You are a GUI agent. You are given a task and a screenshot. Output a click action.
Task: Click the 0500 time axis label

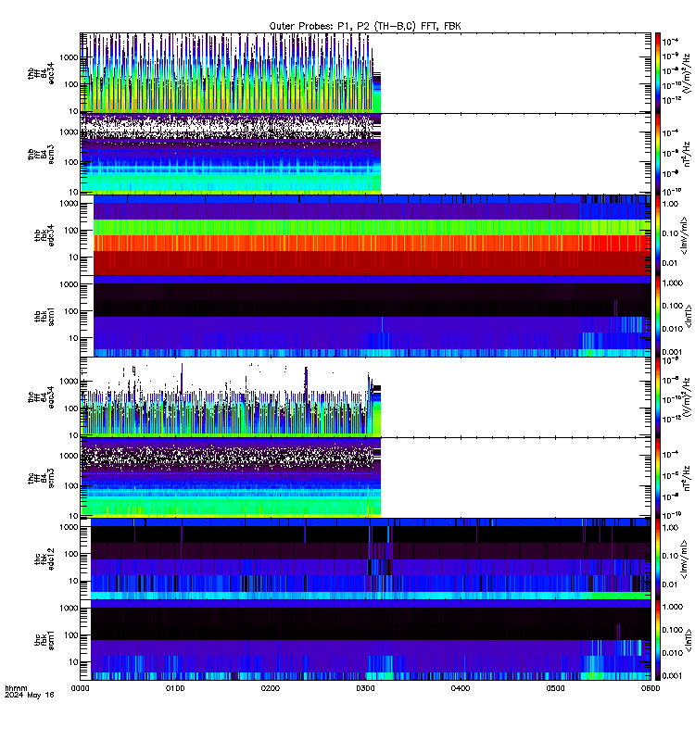pos(555,688)
